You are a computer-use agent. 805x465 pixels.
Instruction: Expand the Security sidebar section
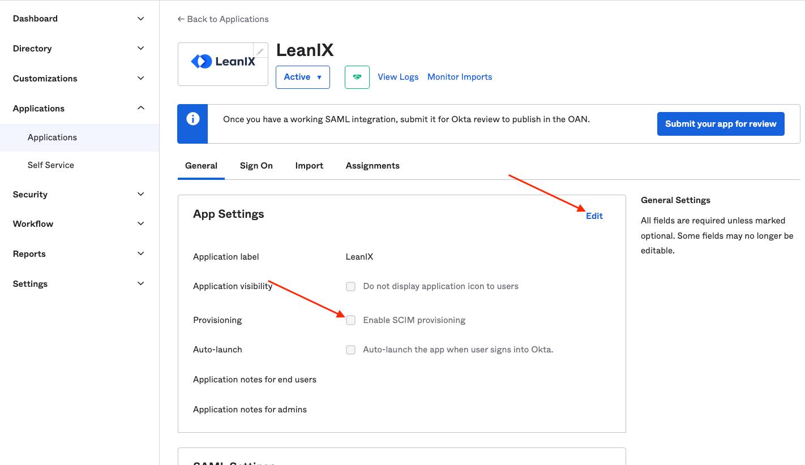tap(79, 195)
